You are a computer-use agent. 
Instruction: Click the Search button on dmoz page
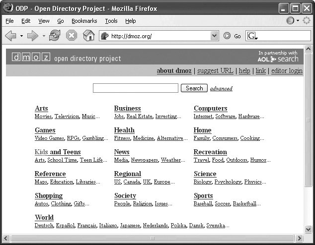(194, 88)
